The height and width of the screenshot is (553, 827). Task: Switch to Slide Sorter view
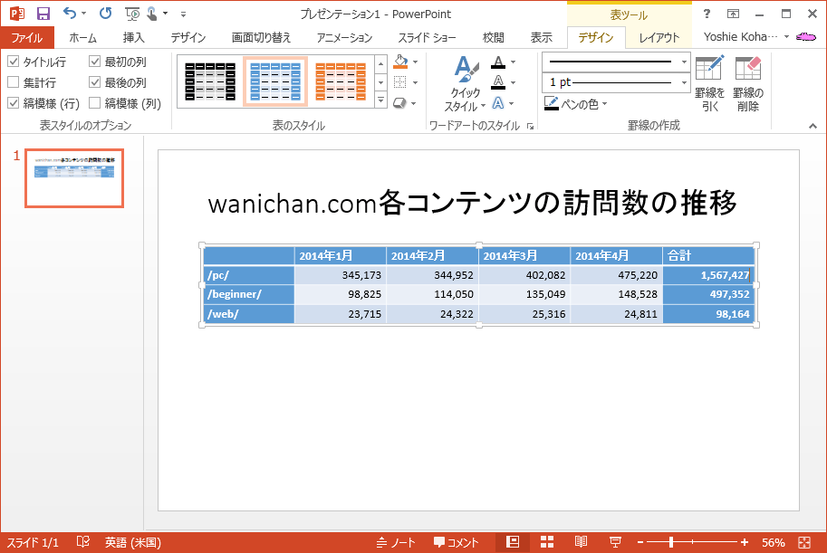pyautogui.click(x=547, y=542)
